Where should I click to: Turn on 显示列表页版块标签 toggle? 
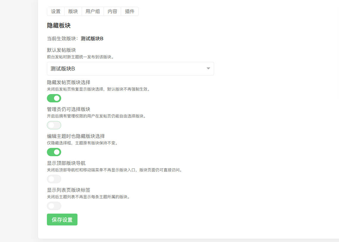coord(54,206)
